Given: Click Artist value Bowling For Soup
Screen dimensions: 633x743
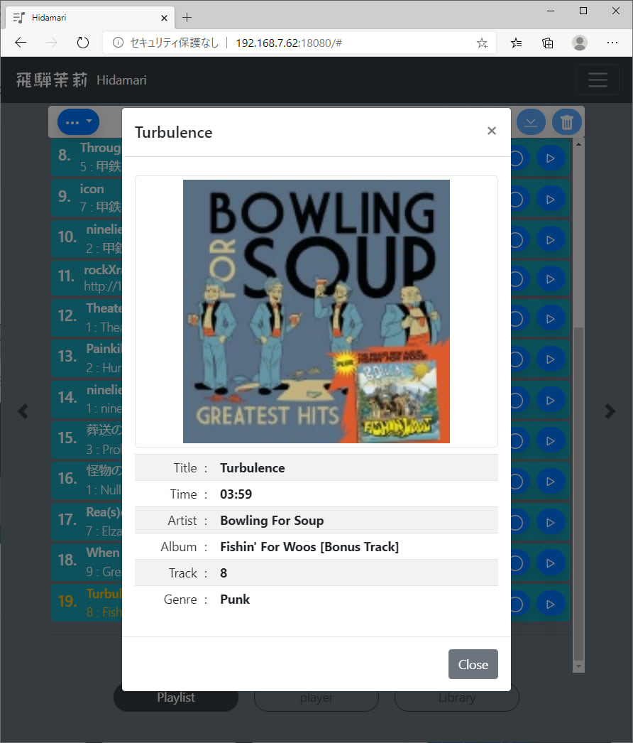Looking at the screenshot, I should coord(272,520).
